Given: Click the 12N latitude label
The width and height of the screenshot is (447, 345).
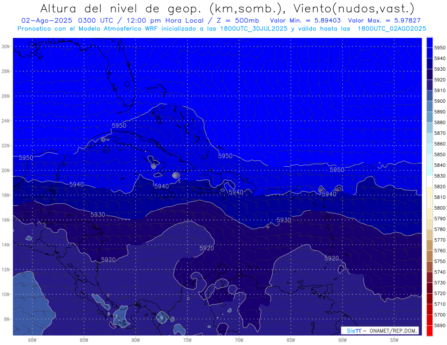Looking at the screenshot, I should [6, 269].
